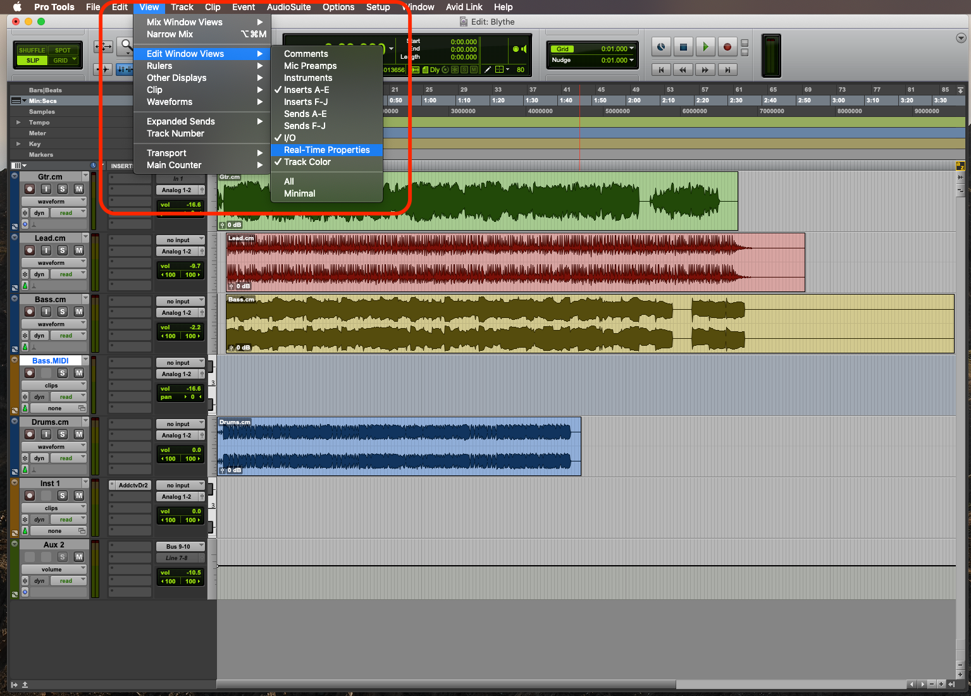Open Aux 2 Bus 9-10 input selector
This screenshot has height=696, width=971.
click(x=181, y=547)
